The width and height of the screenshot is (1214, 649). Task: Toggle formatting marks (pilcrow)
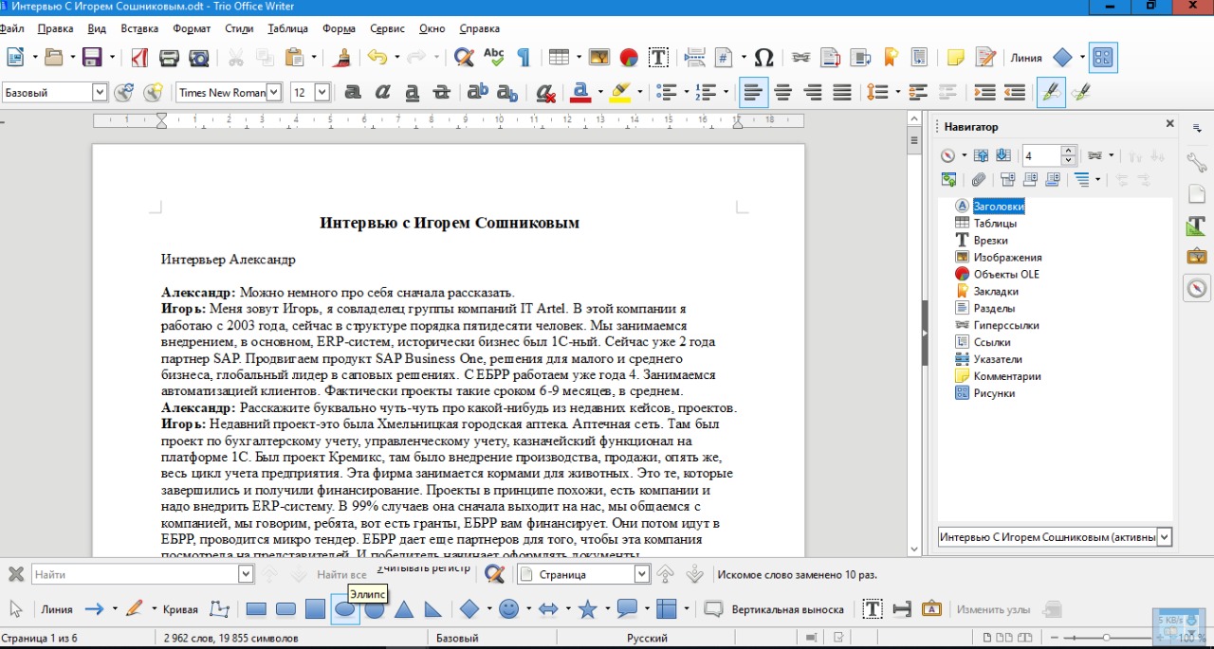point(523,58)
